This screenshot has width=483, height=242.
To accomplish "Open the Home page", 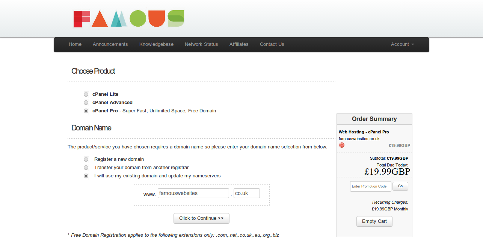I will coord(75,44).
